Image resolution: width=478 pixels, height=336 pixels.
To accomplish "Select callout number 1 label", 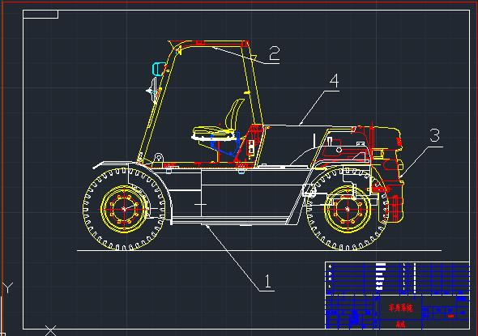I will (268, 281).
